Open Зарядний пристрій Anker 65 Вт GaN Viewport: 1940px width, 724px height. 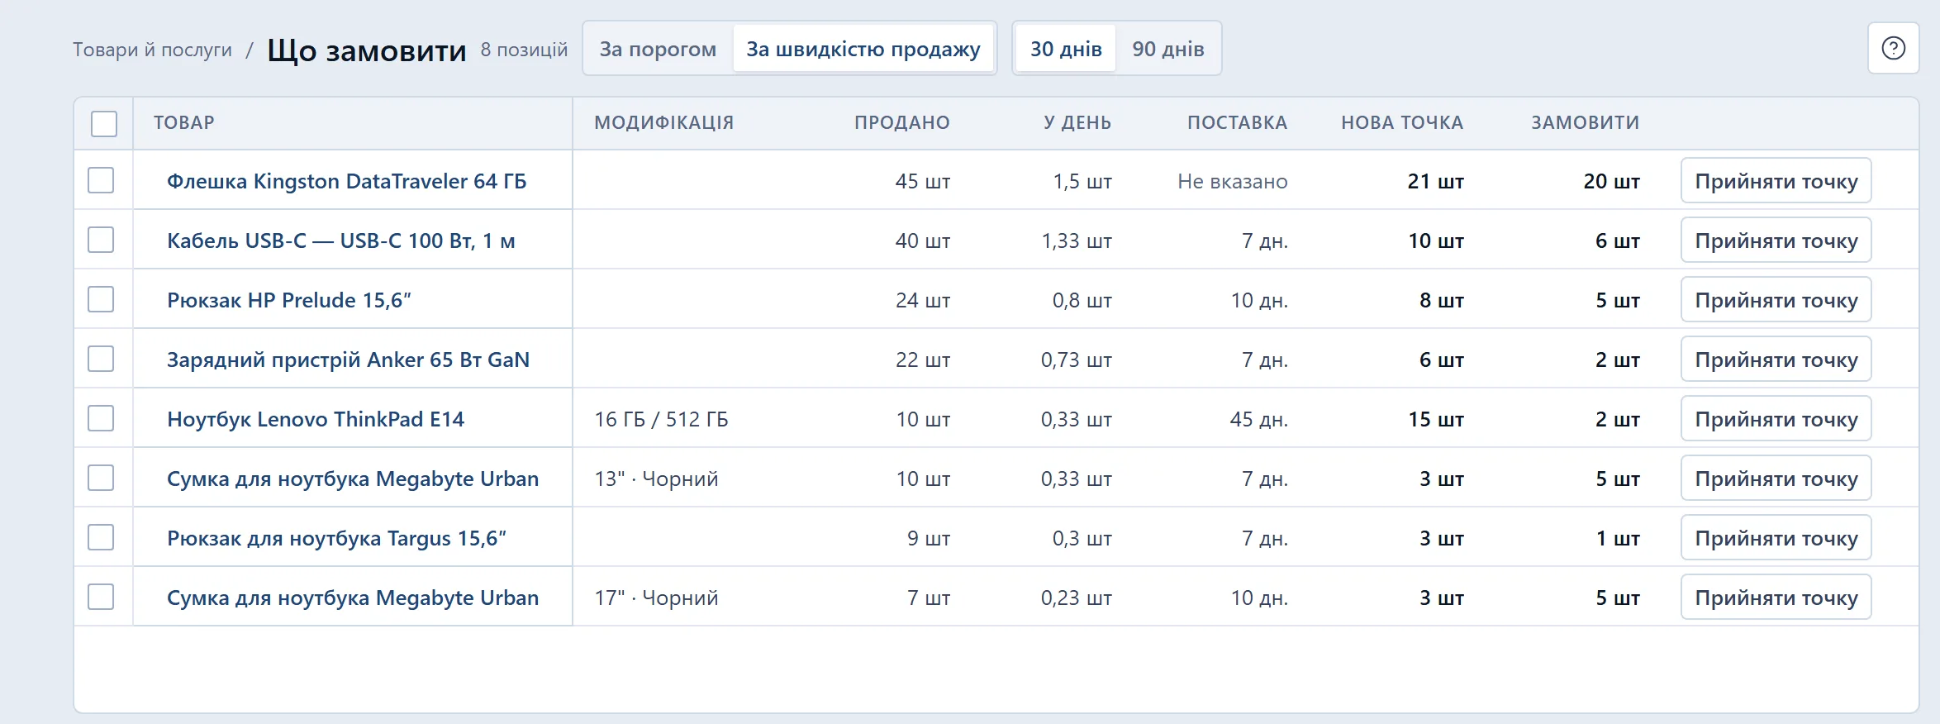tap(349, 360)
